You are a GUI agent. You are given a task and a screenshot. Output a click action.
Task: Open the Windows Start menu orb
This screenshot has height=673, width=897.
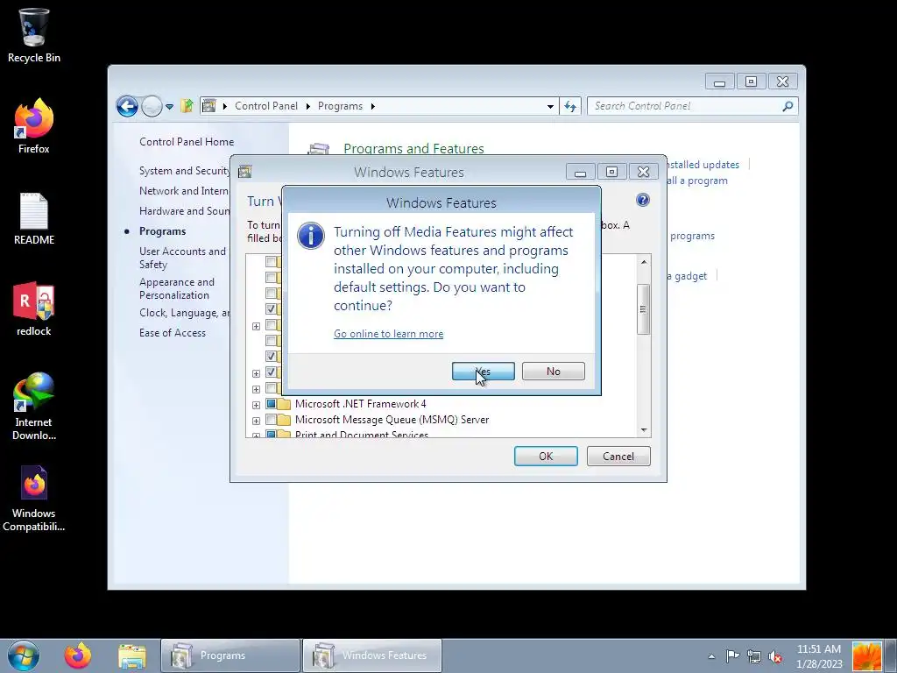tap(24, 655)
